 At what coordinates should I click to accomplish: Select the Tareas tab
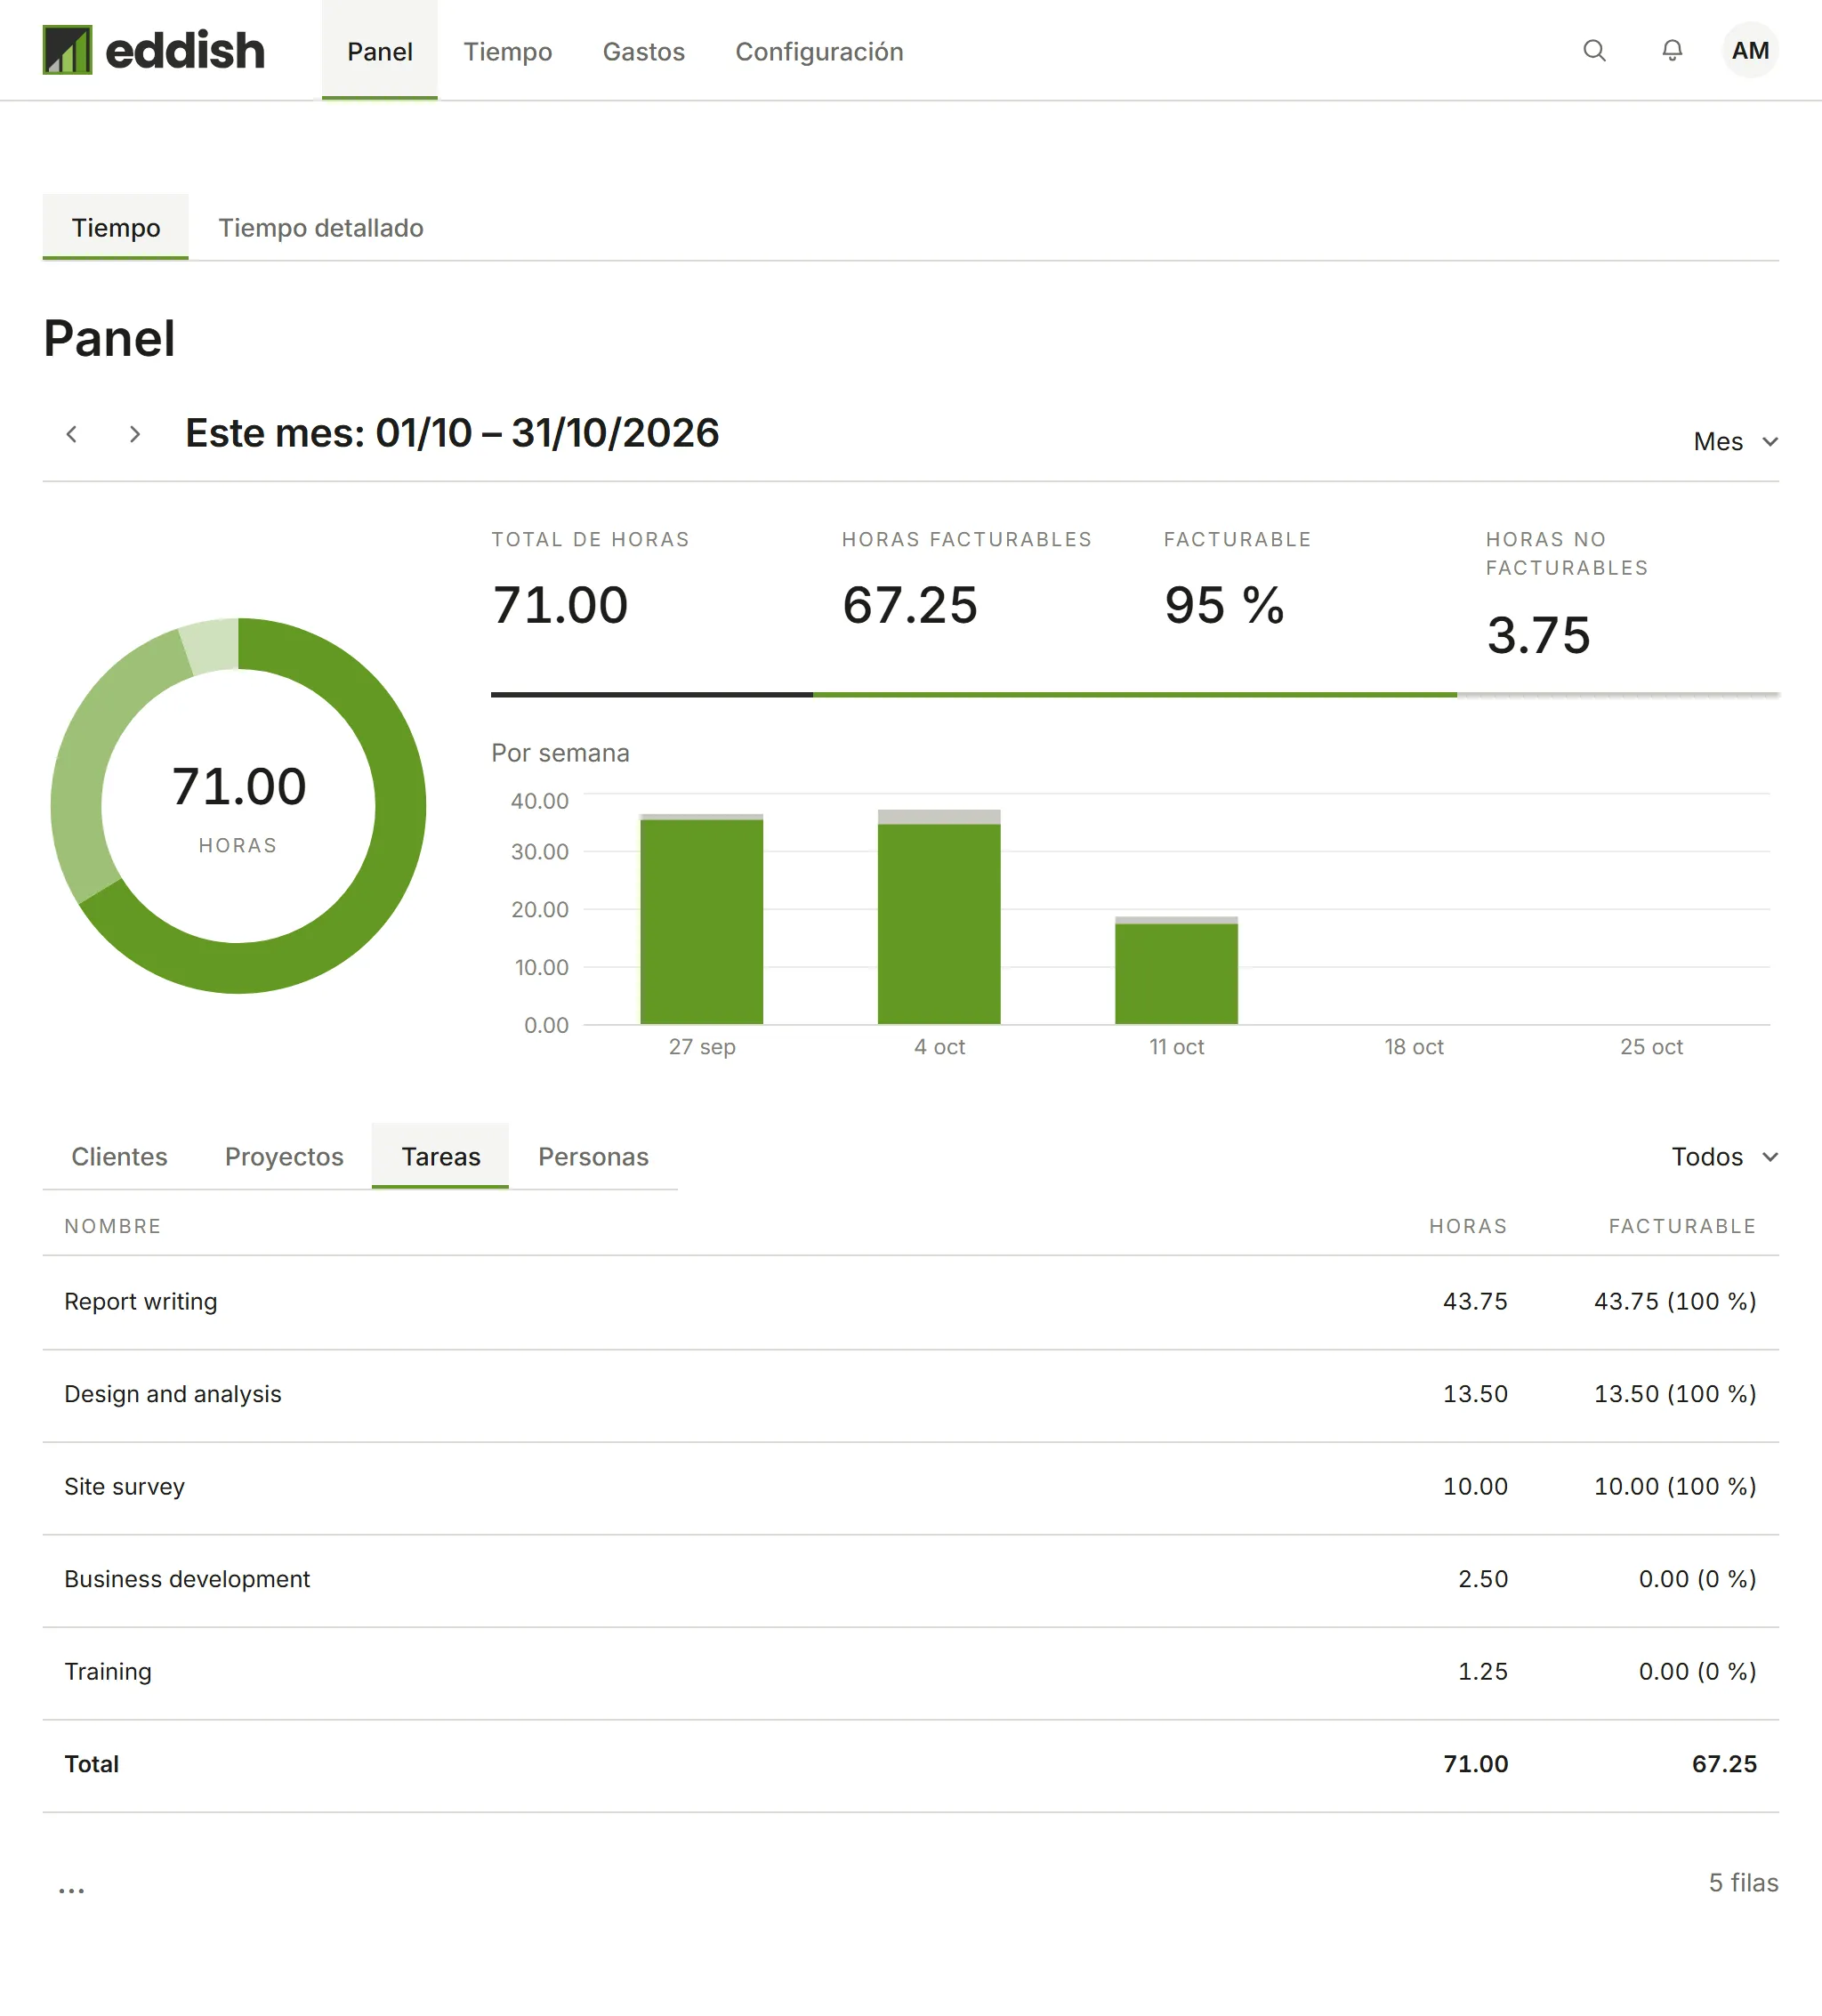tap(440, 1156)
